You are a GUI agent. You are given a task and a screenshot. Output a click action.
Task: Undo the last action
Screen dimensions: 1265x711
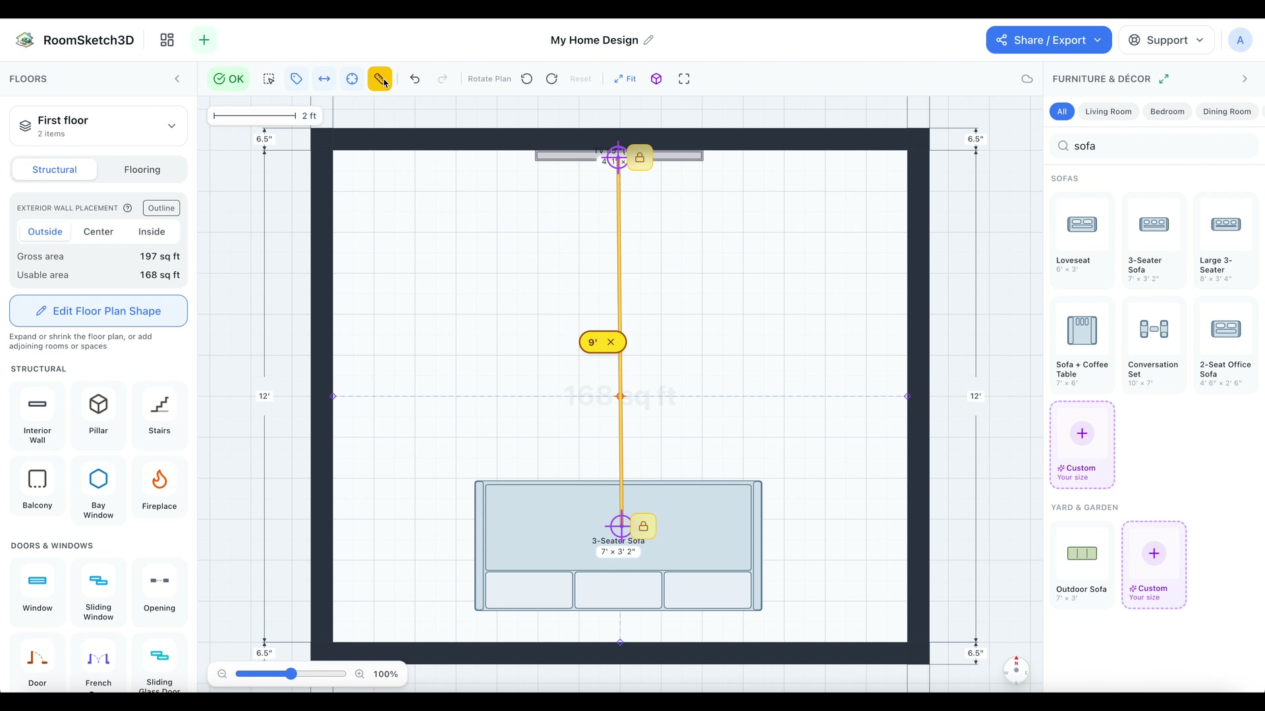pos(414,79)
